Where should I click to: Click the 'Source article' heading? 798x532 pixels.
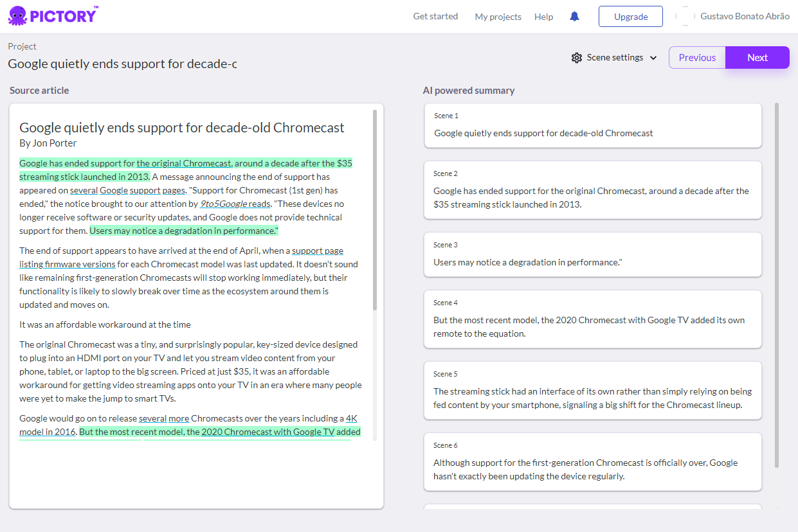(39, 91)
